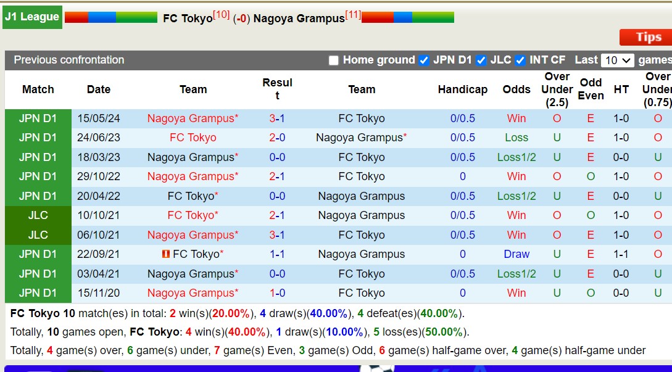672x372 pixels.
Task: Click the Loss1/2 odds link on 18/03/23 row
Action: tap(516, 157)
